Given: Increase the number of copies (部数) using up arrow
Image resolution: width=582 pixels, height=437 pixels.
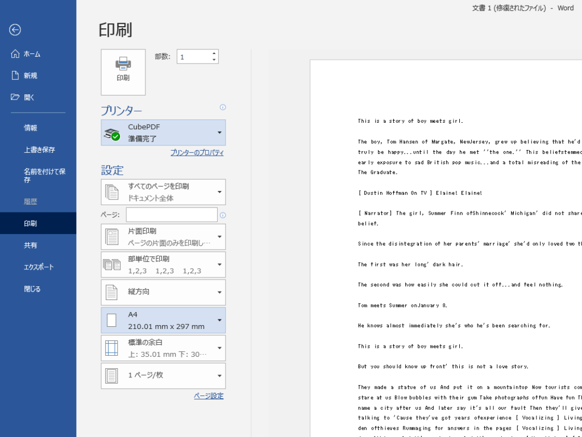Looking at the screenshot, I should click(x=214, y=53).
